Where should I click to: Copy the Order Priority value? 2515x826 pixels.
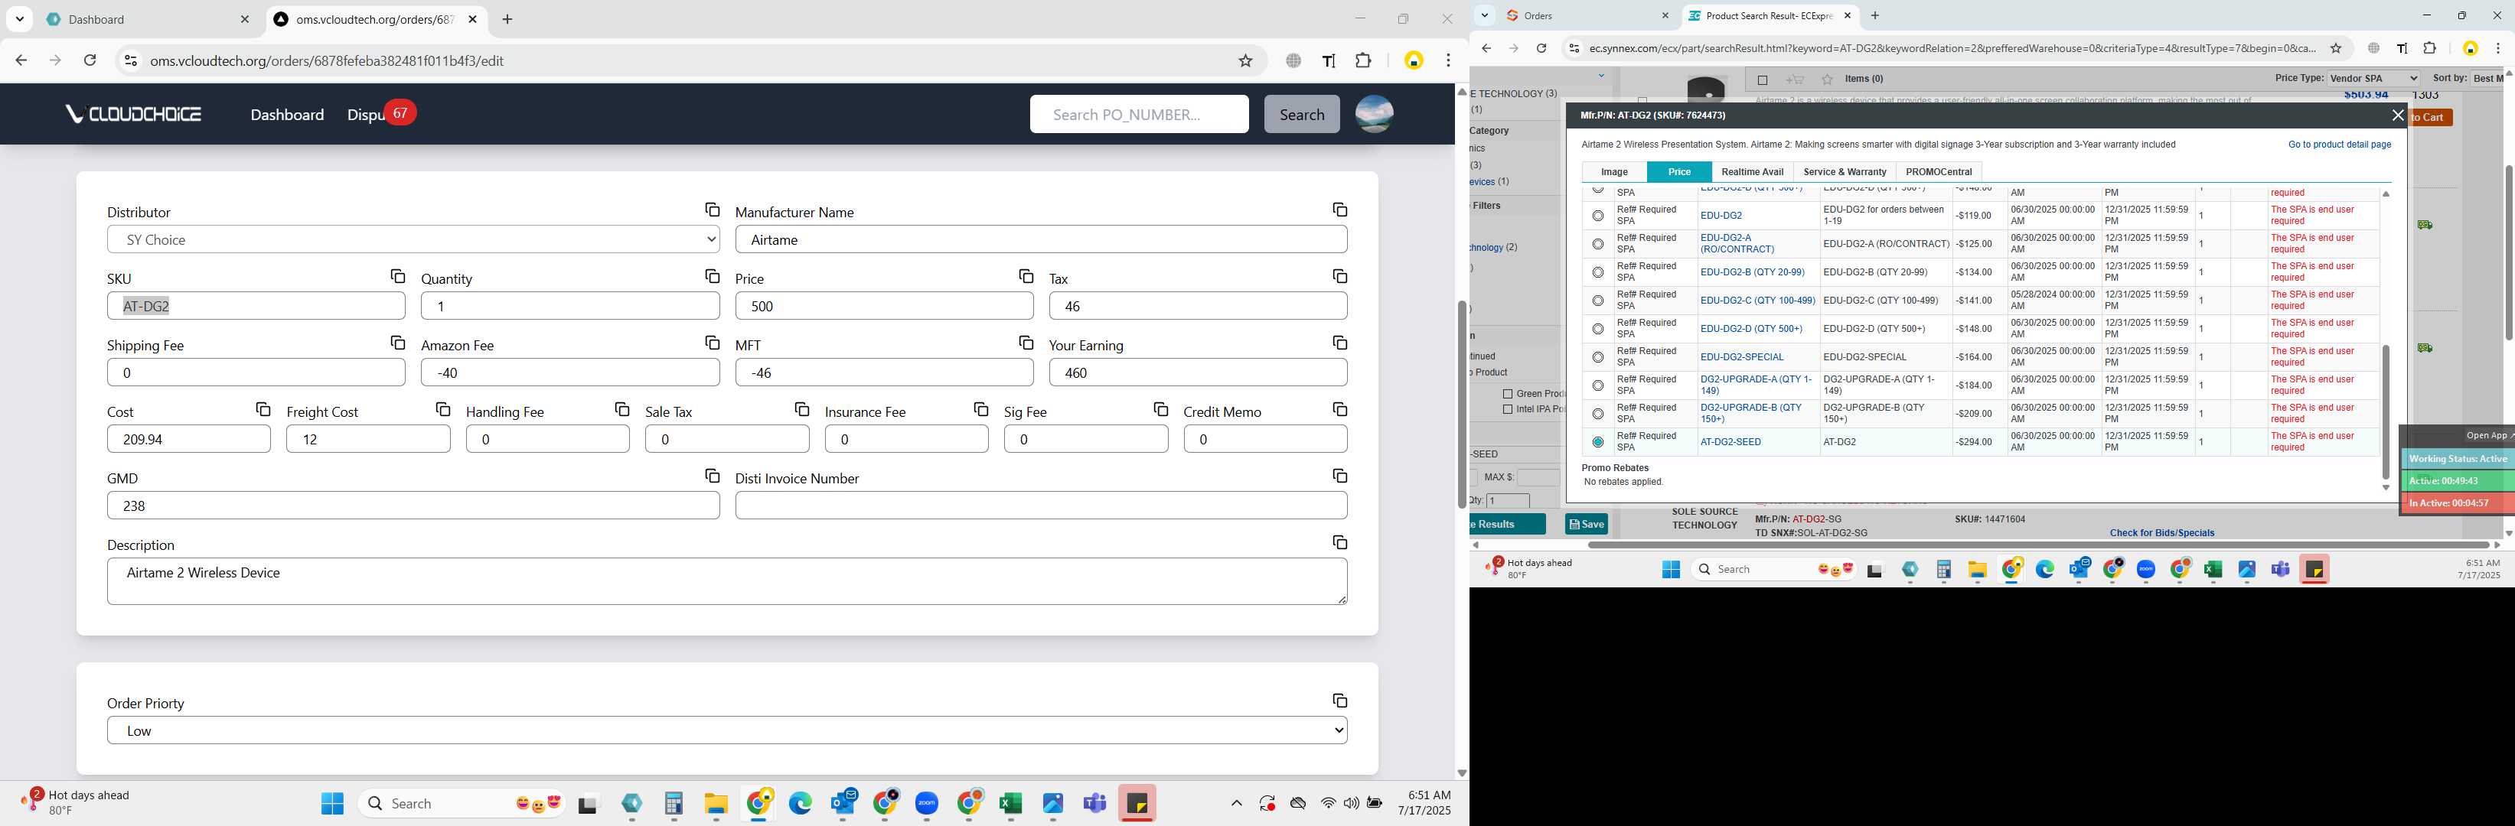[x=1339, y=701]
